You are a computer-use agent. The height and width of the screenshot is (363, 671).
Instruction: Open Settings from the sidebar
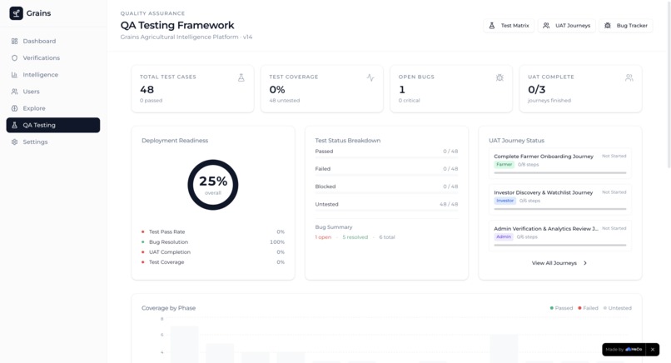click(53, 142)
